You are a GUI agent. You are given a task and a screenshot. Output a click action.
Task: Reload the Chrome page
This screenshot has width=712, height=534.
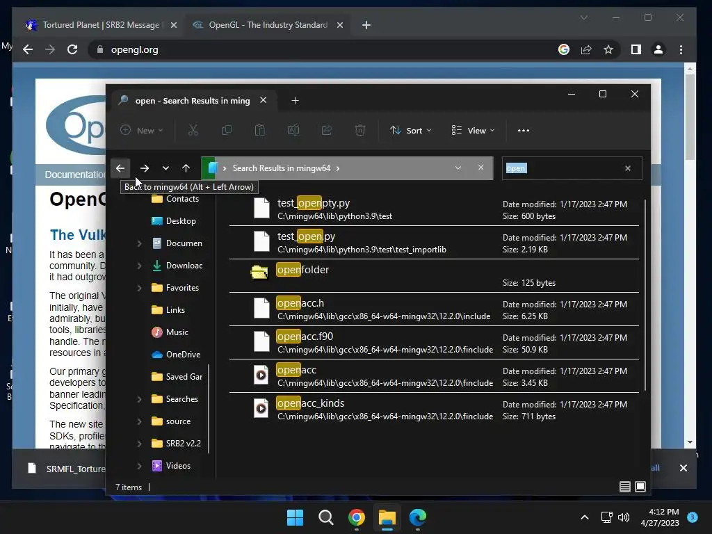tap(72, 49)
